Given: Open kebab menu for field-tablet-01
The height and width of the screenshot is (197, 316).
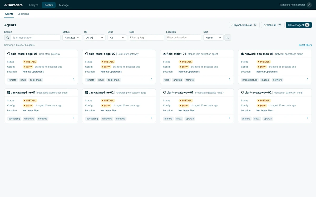Looking at the screenshot, I should click(x=230, y=79).
